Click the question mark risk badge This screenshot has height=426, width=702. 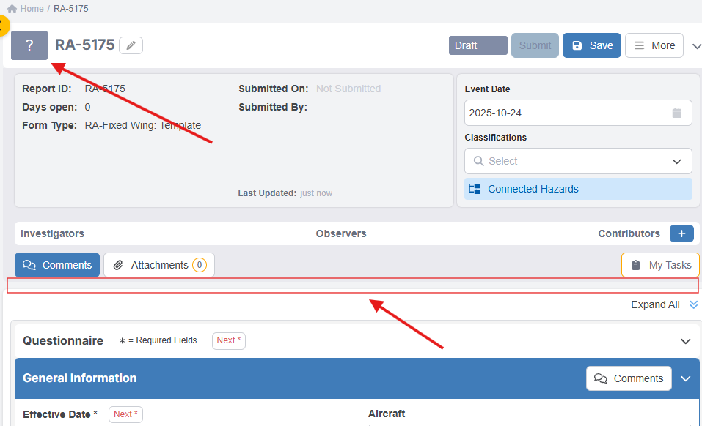[29, 45]
